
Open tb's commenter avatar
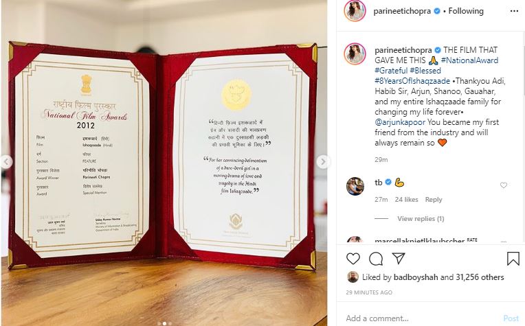pos(355,186)
